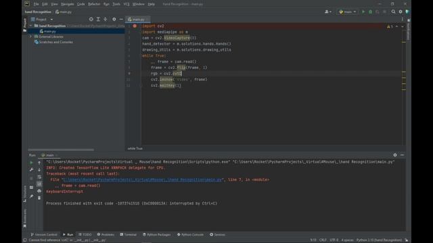Open the Window menu
The height and width of the screenshot is (243, 433).
(x=138, y=4)
